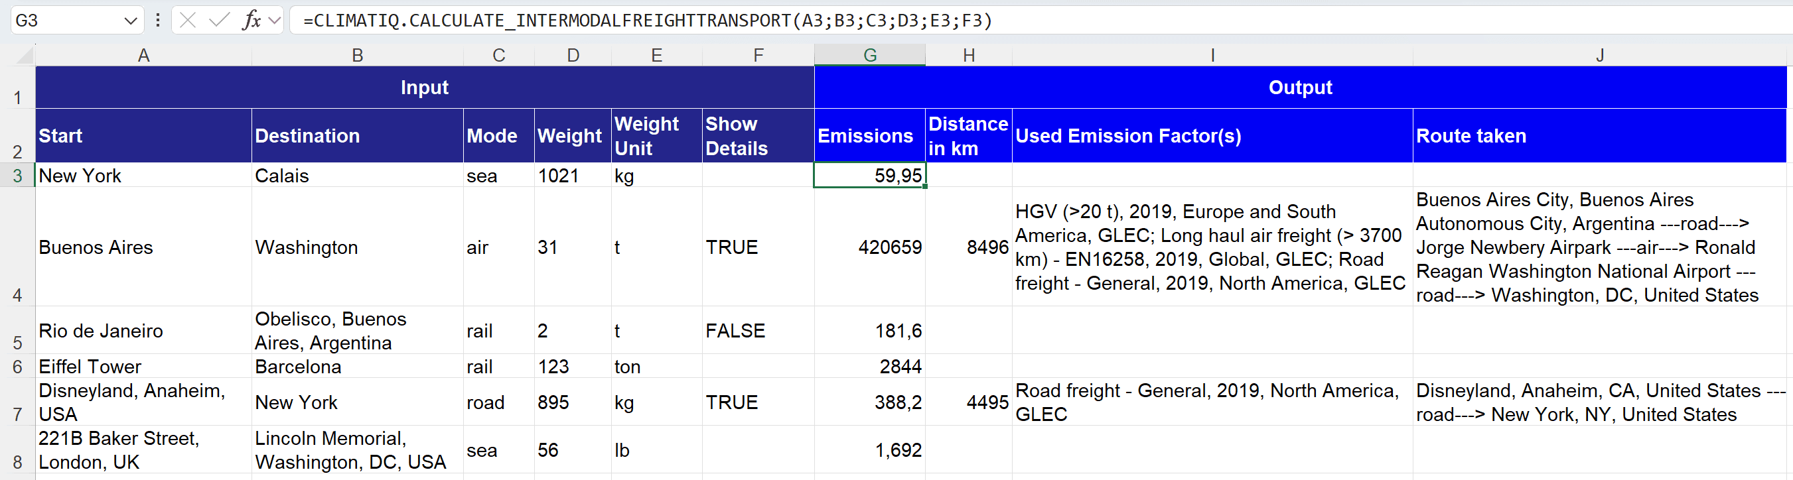Click the Calais destination cell

coord(357,175)
